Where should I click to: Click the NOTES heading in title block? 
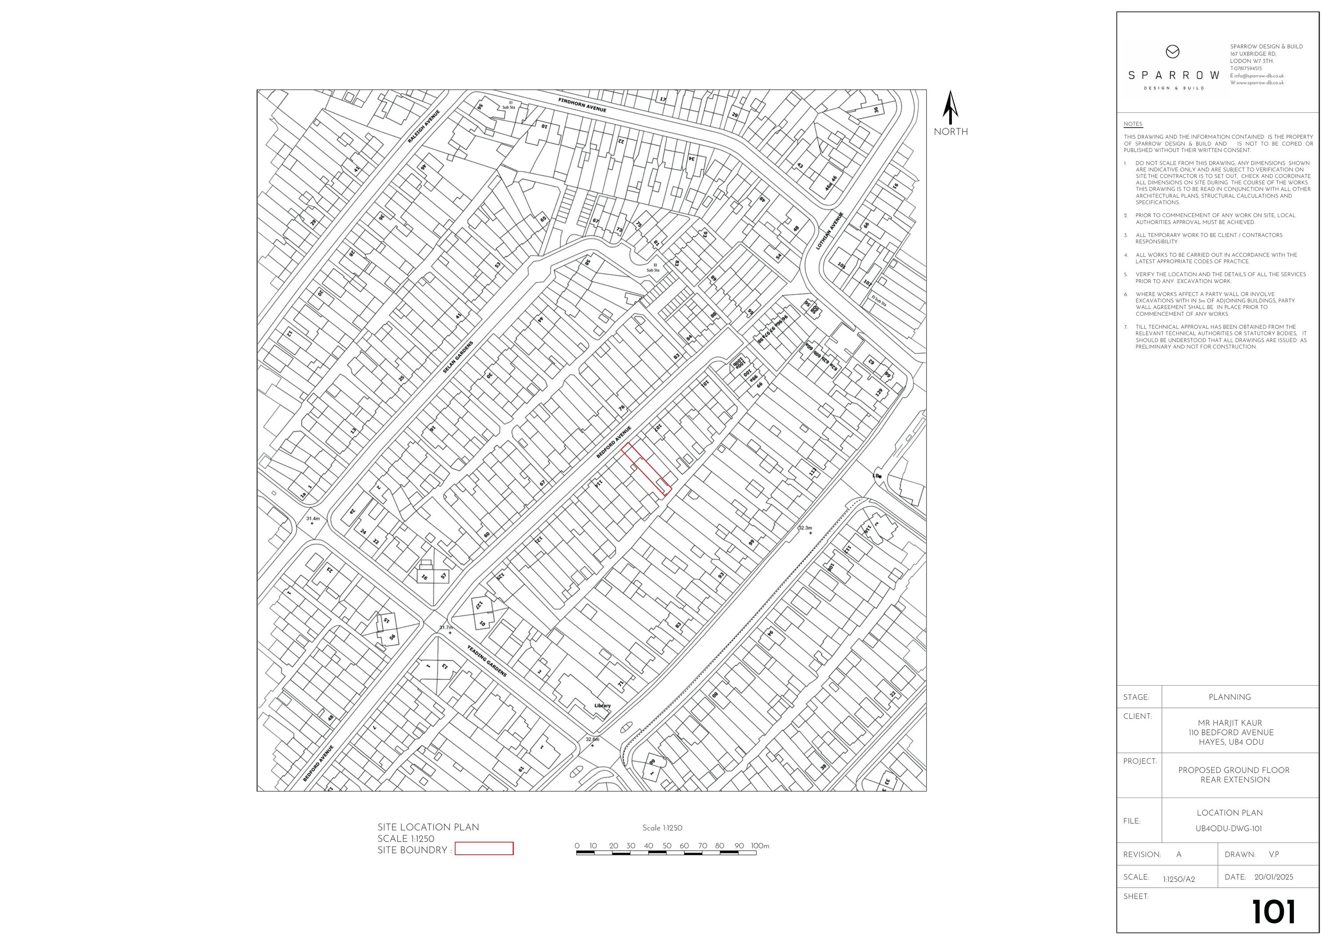pyautogui.click(x=1133, y=124)
